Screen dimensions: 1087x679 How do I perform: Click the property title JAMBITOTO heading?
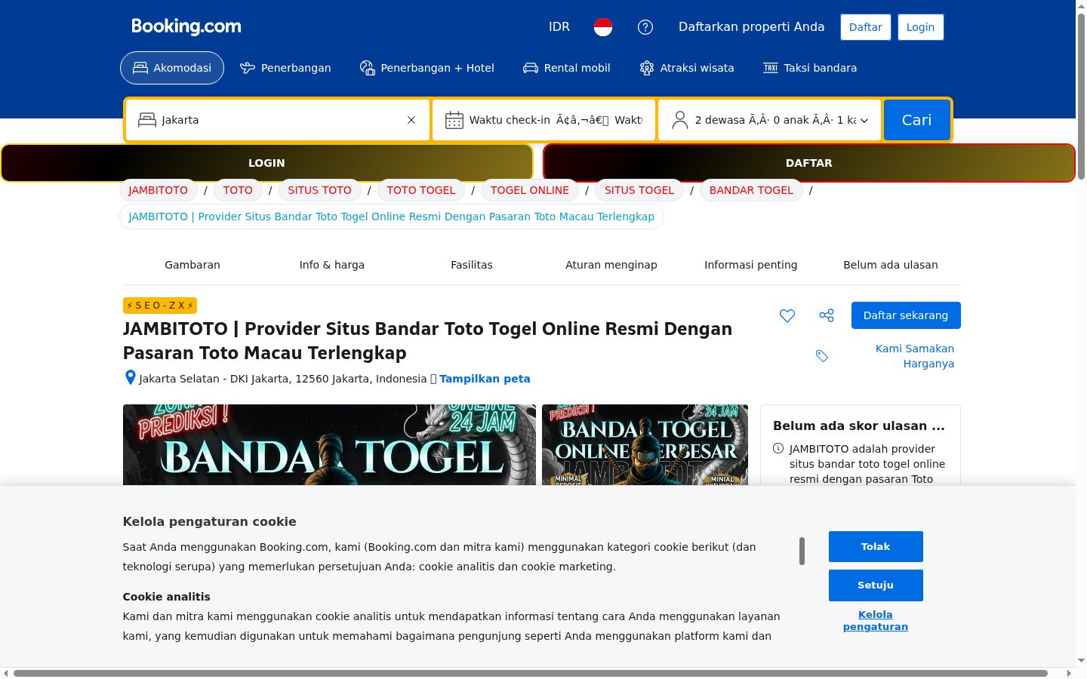point(427,341)
